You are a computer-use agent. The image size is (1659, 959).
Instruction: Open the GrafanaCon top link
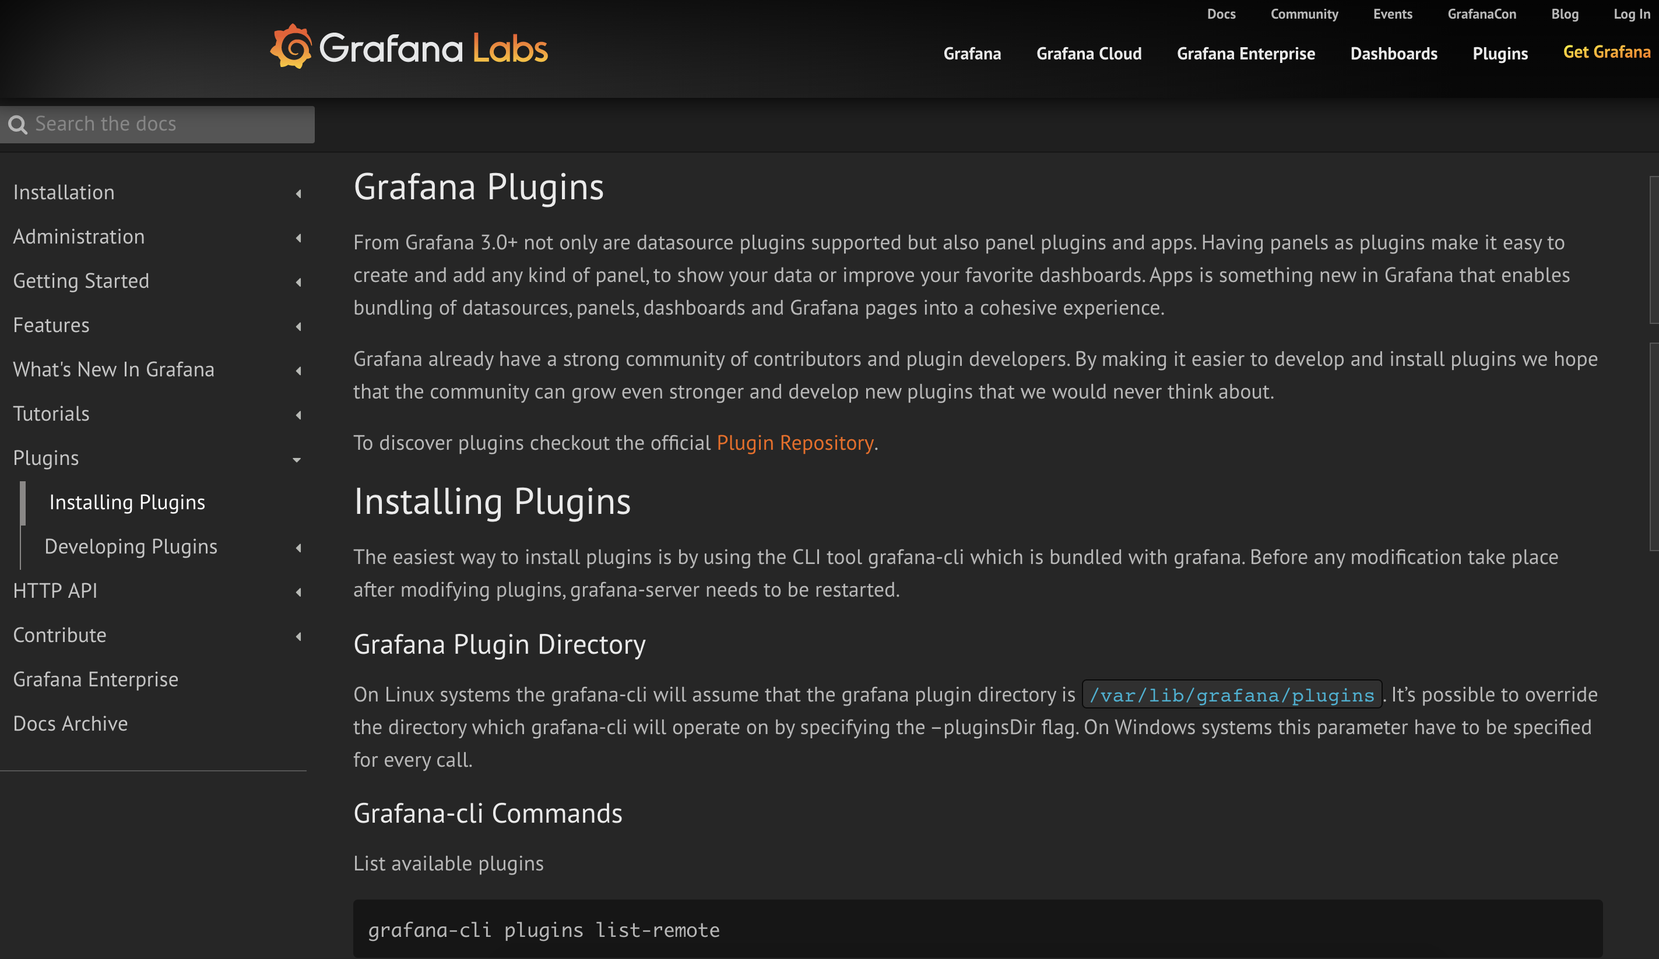pyautogui.click(x=1481, y=14)
